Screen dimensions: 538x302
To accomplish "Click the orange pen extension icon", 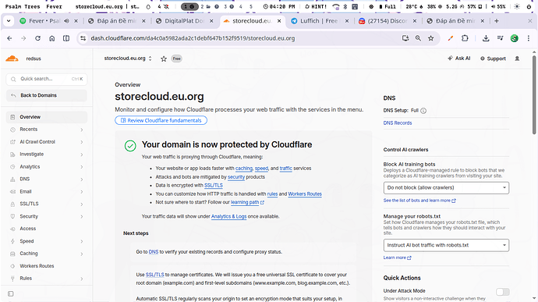I will point(451,38).
